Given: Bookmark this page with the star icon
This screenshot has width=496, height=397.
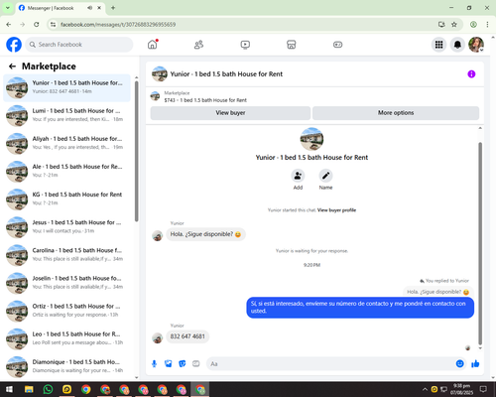Looking at the screenshot, I should click(x=454, y=25).
